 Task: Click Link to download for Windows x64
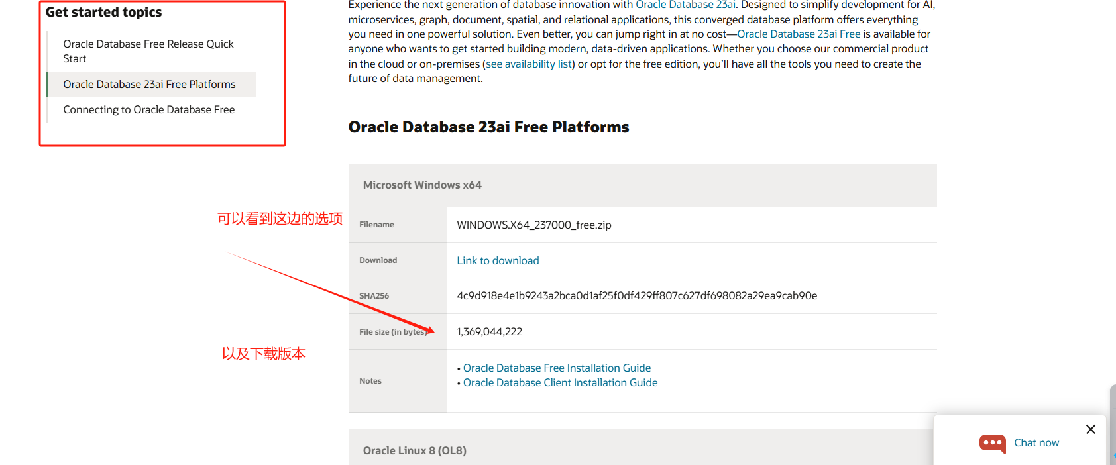498,260
